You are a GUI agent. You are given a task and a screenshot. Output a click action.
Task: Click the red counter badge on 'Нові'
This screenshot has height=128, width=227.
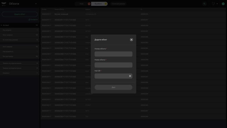tap(89, 4)
